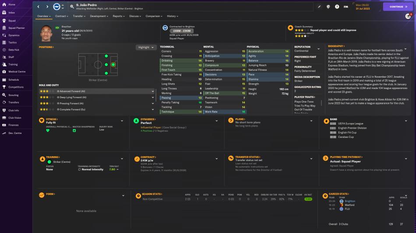This screenshot has height=233, width=416.
Task: Open Club Vision in the sidebar
Action: [x=14, y=118]
